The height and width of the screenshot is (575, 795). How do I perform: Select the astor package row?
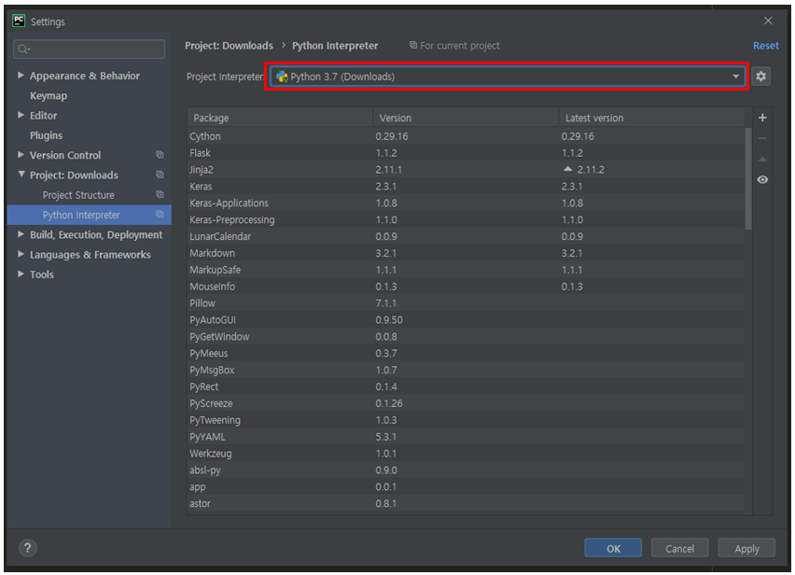pos(466,504)
